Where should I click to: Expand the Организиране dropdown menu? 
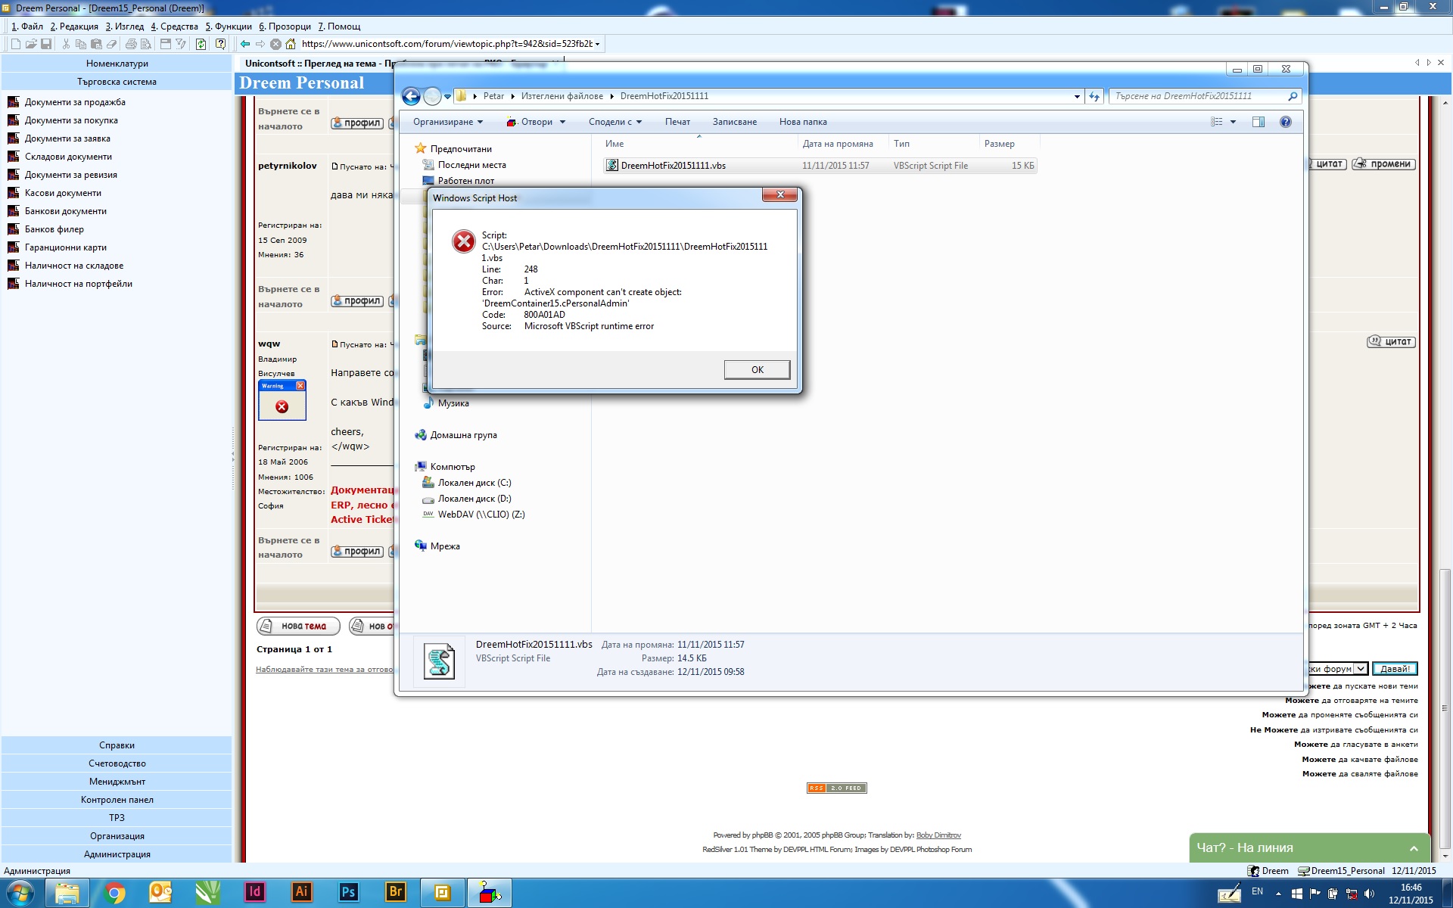pos(447,122)
